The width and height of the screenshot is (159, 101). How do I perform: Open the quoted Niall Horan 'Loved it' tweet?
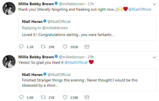87,28
